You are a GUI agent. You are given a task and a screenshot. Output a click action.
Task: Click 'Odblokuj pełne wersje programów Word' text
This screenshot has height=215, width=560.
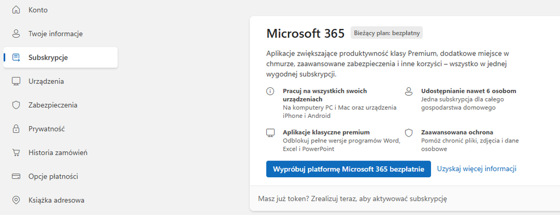[341, 145]
